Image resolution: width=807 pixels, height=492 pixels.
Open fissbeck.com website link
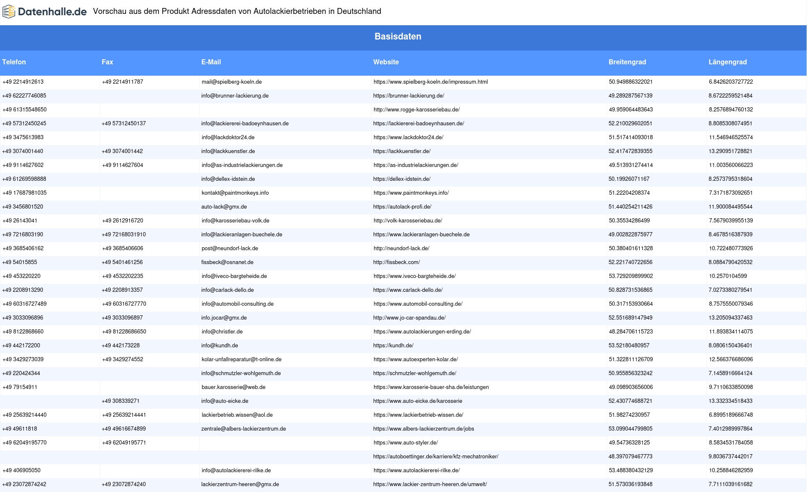click(396, 262)
